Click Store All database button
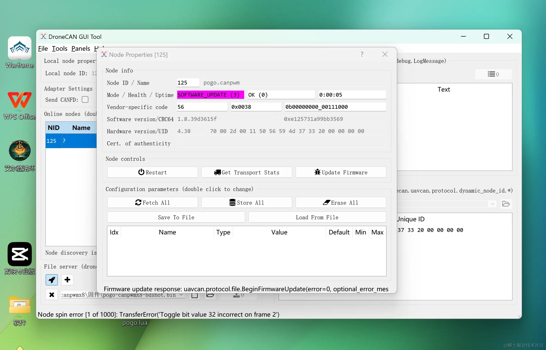 point(247,203)
